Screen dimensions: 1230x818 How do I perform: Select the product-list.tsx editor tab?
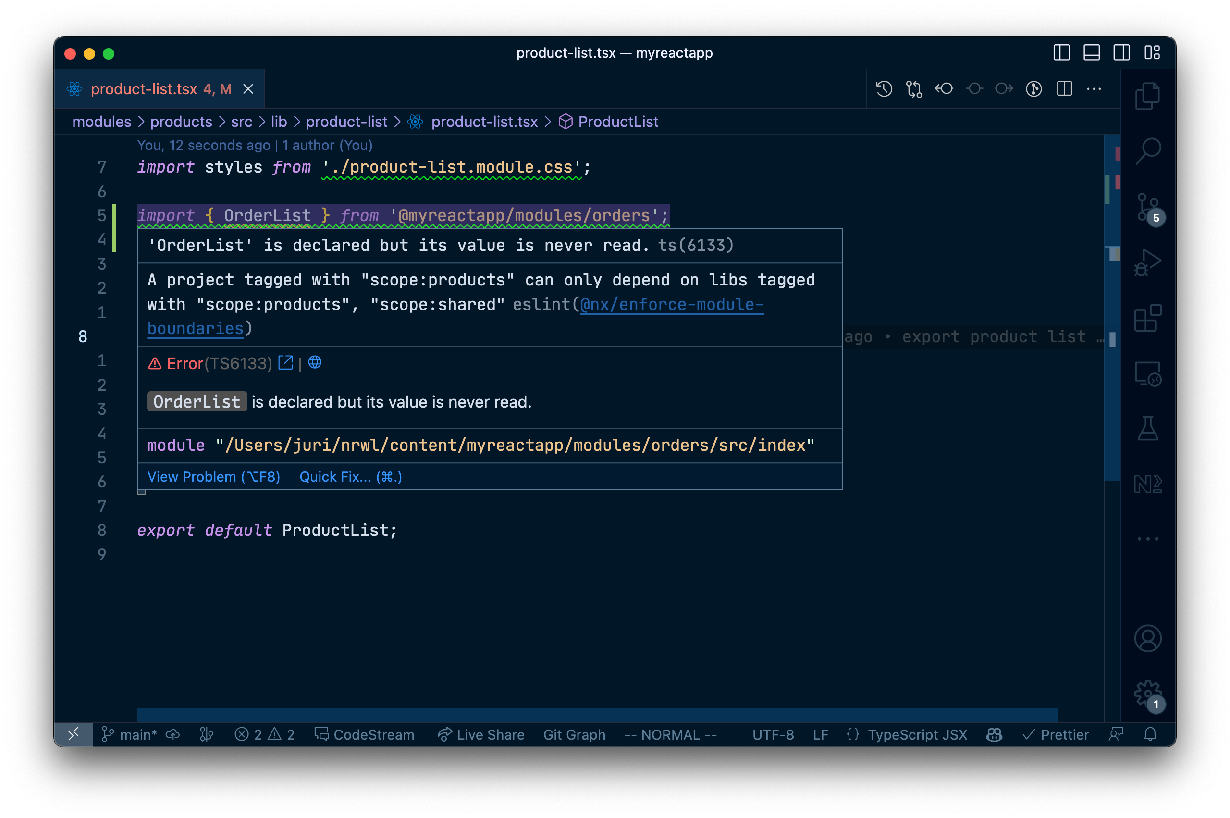pos(144,89)
